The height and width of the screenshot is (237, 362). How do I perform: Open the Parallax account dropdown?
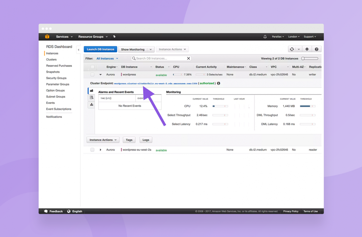pyautogui.click(x=278, y=37)
